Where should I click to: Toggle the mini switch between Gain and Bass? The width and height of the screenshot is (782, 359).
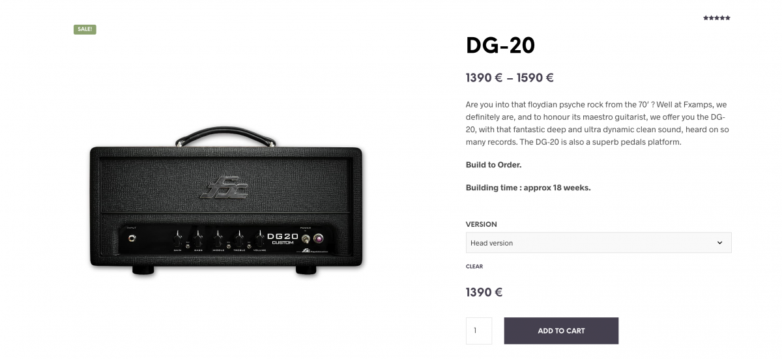[188, 246]
